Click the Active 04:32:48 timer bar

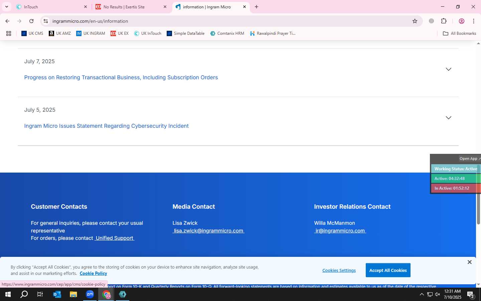456,179
